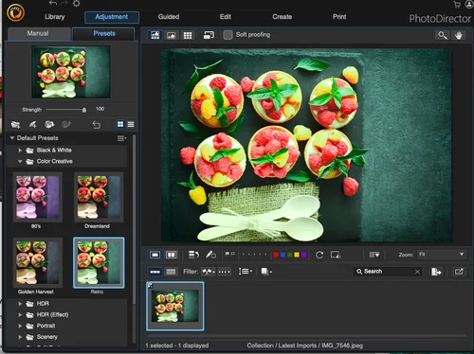Open the Edit module tab
This screenshot has height=354, width=474.
226,17
